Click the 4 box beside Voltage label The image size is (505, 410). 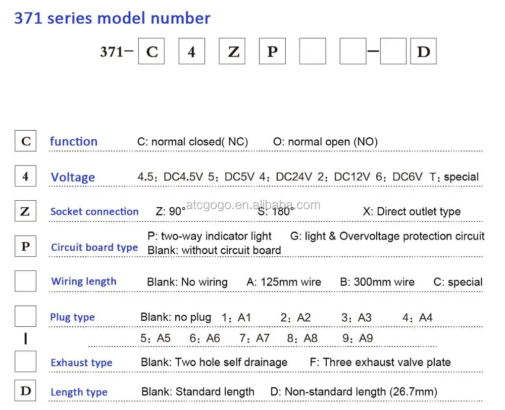pyautogui.click(x=25, y=177)
